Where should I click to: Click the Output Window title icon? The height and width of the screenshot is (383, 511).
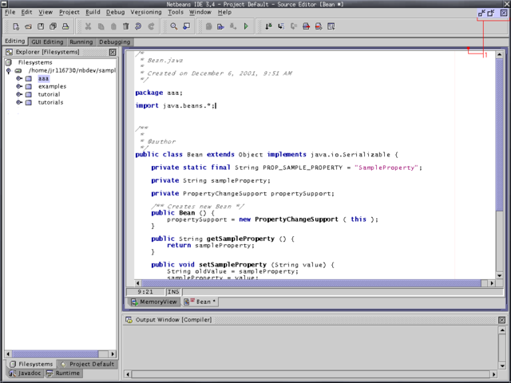[x=129, y=320]
